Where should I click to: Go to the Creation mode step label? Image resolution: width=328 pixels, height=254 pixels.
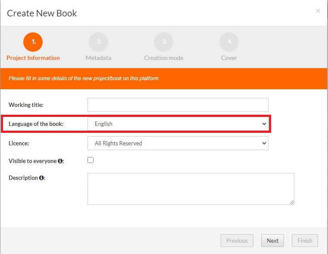click(x=164, y=58)
